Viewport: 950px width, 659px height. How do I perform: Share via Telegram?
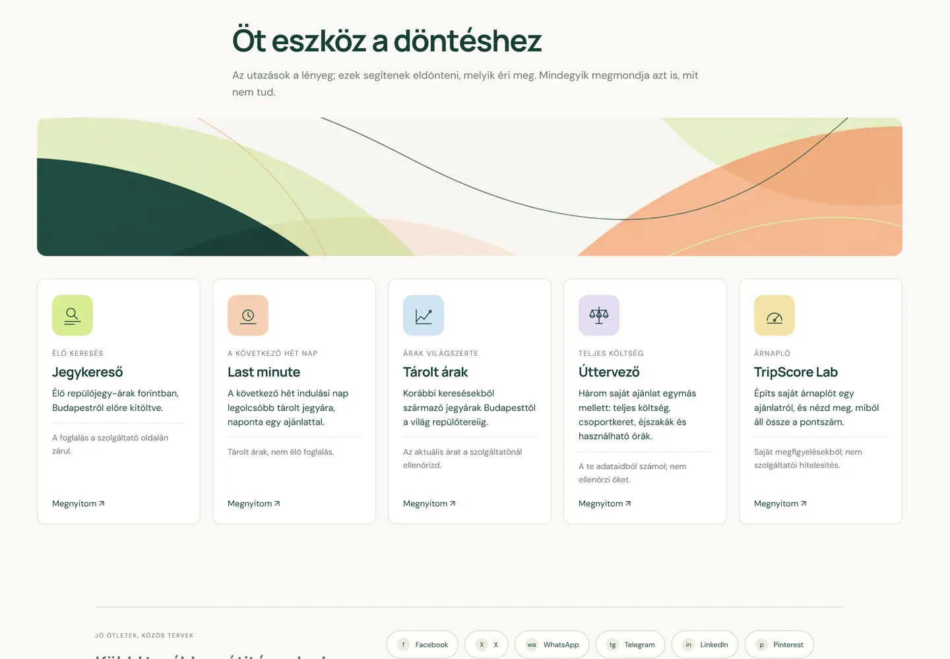click(x=631, y=645)
